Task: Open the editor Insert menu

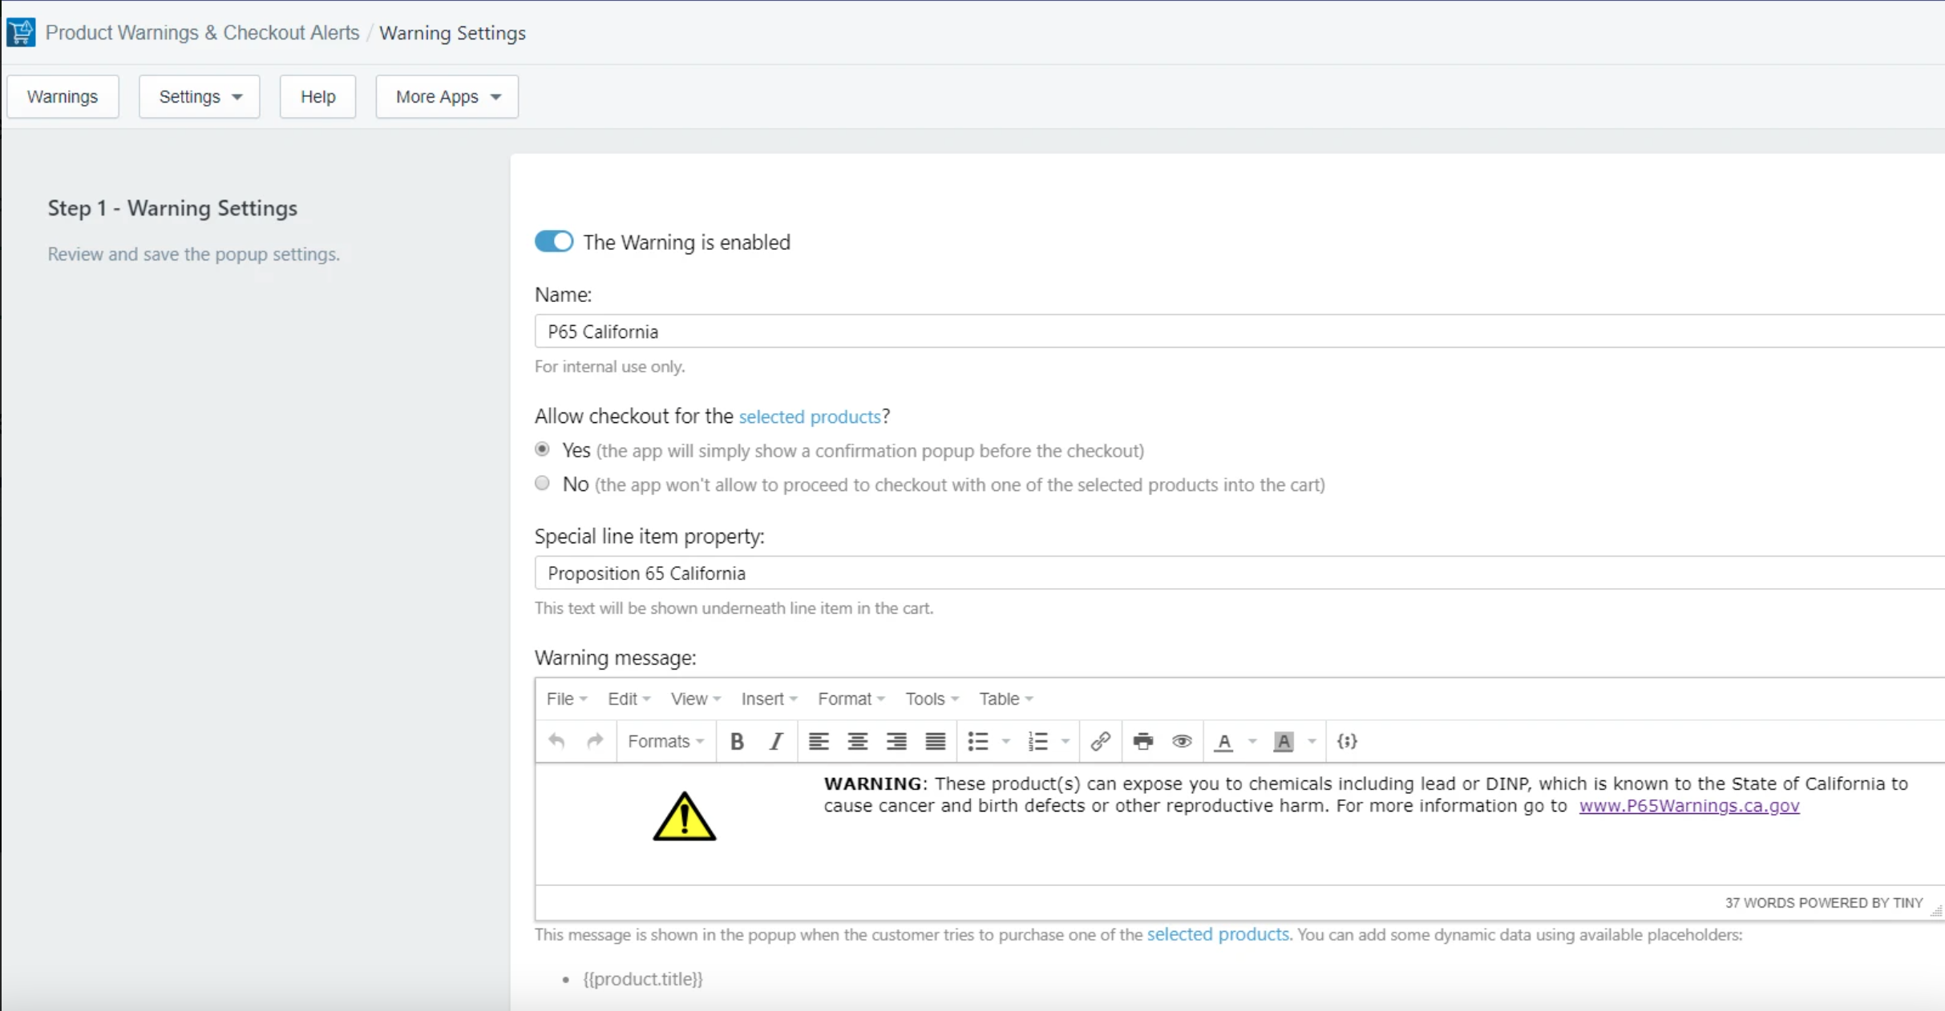Action: click(769, 699)
